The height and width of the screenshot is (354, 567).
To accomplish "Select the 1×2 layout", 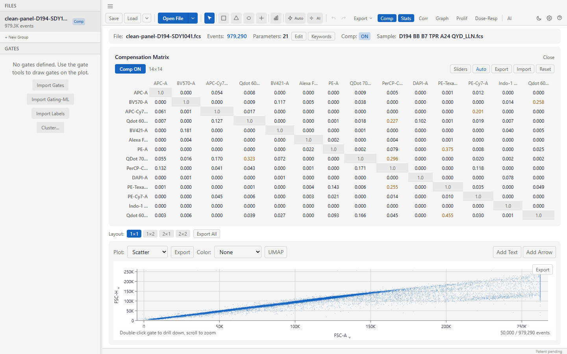I will 150,234.
